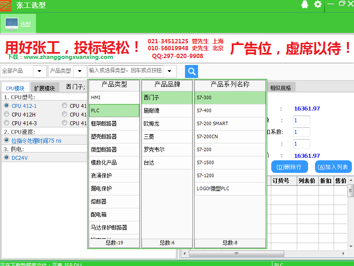354x266 pixels.
Task: Click the (A)加入列表 button
Action: click(x=333, y=167)
